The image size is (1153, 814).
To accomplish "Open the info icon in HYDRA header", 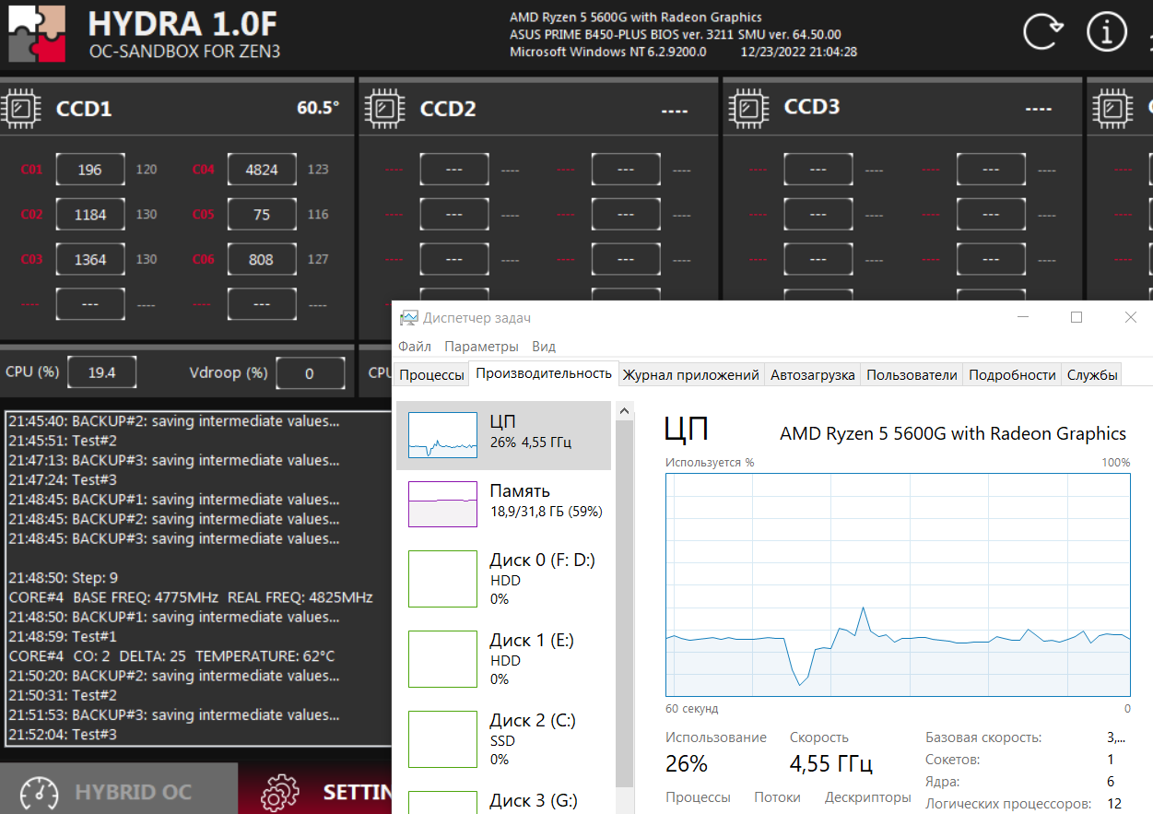I will pos(1107,32).
